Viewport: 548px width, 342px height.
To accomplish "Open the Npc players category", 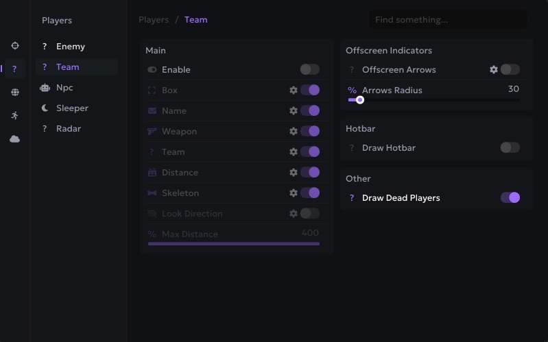I will click(x=64, y=88).
